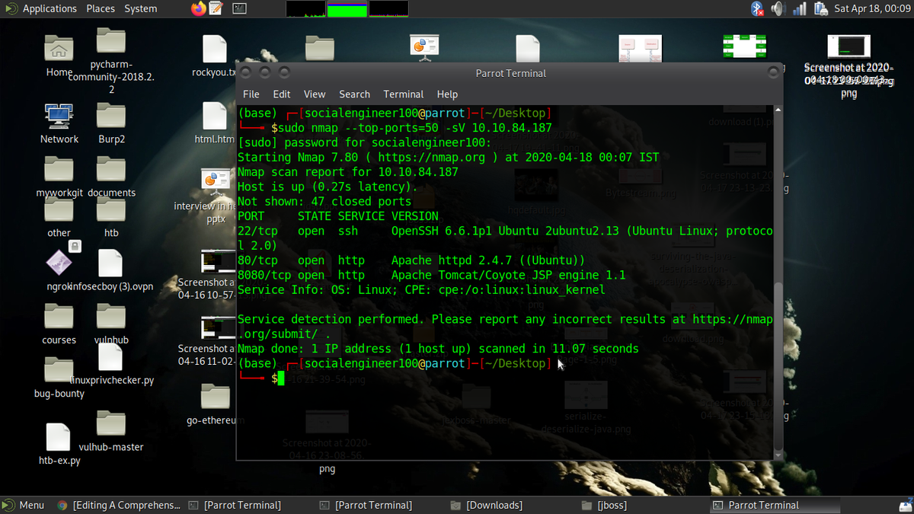Switch to the Editing A Comprehens... browser task
Viewport: 914px width, 514px height.
(119, 505)
